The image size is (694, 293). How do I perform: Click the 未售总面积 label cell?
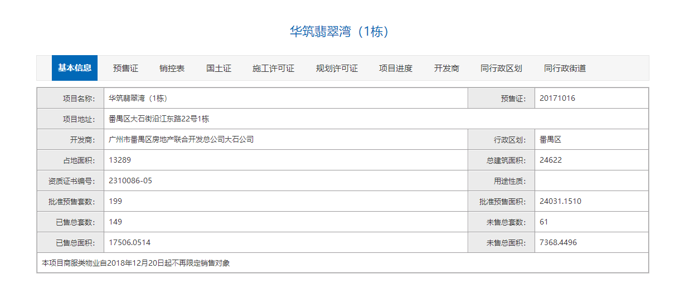(502, 242)
